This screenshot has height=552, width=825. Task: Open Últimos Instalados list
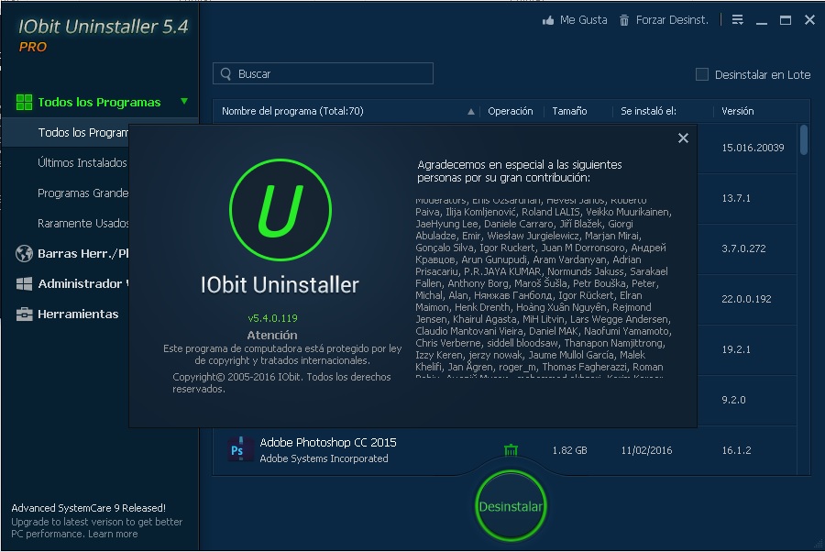[x=82, y=163]
